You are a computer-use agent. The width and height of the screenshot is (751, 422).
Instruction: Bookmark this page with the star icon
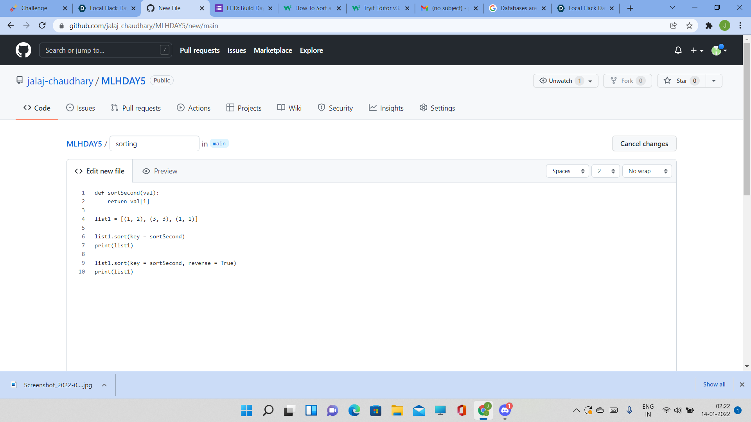pyautogui.click(x=689, y=26)
